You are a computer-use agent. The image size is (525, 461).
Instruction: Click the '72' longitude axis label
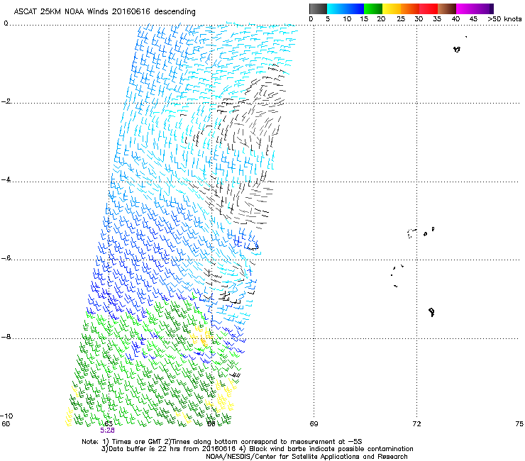click(416, 424)
